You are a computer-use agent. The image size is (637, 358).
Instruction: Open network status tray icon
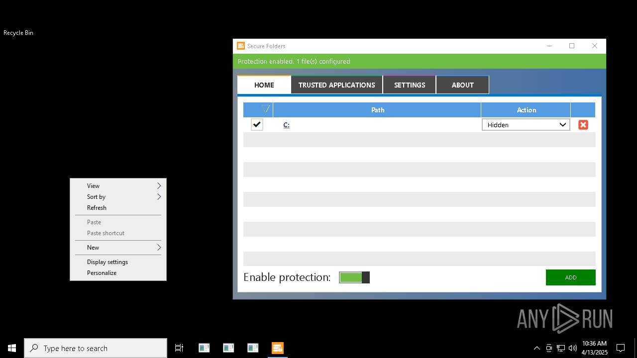pyautogui.click(x=561, y=348)
